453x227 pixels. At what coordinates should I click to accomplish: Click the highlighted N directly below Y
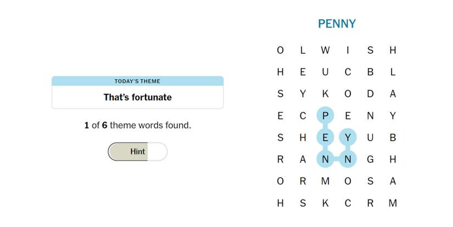(x=348, y=159)
